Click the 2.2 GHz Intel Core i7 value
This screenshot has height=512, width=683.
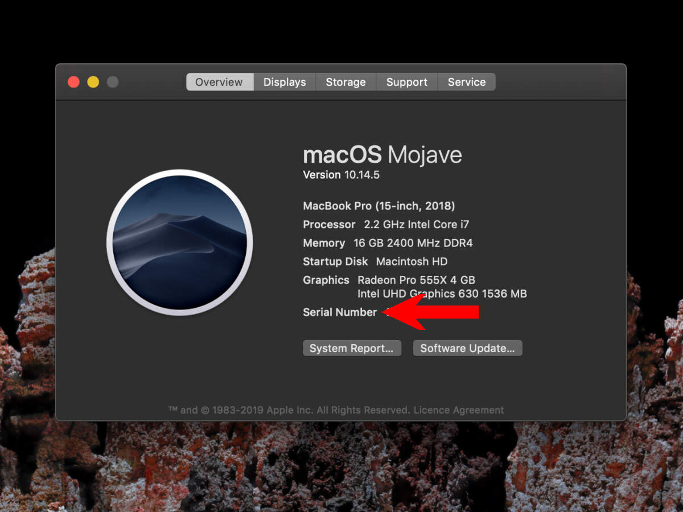click(417, 224)
